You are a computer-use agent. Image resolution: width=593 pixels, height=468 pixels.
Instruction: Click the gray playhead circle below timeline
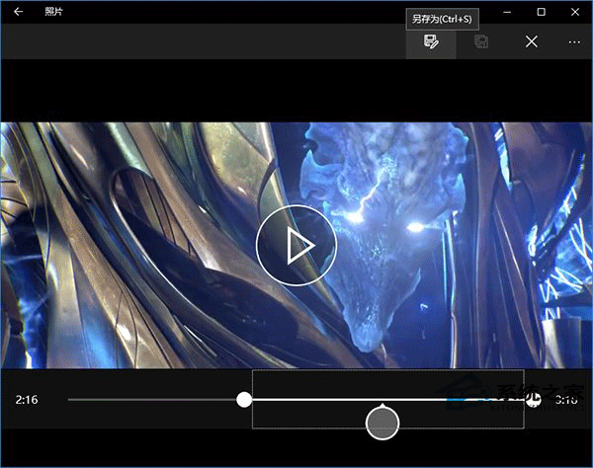click(382, 423)
